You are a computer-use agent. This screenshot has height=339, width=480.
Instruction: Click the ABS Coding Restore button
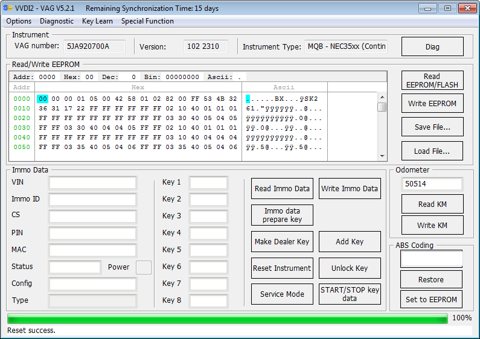431,279
